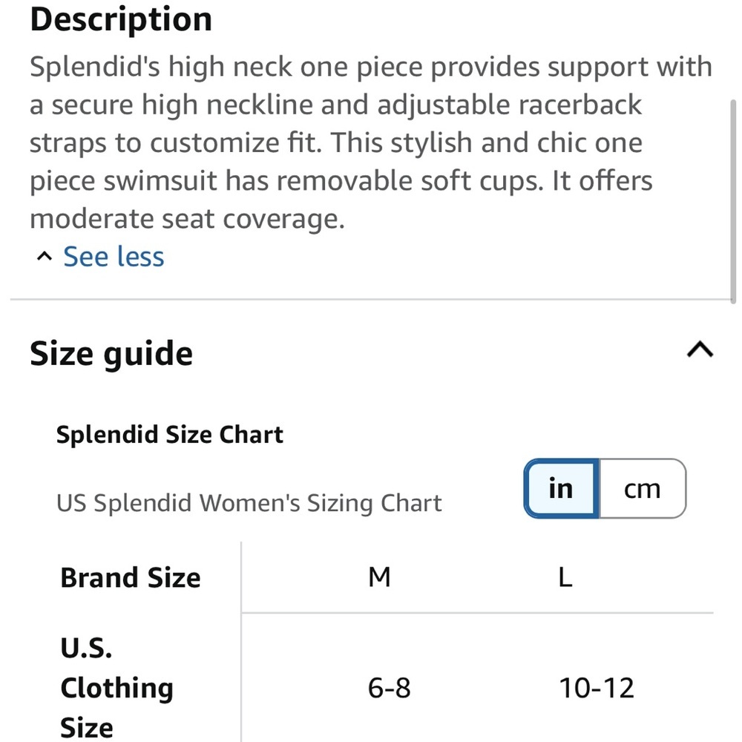The image size is (742, 742).
Task: Click the Description heading
Action: [x=121, y=20]
